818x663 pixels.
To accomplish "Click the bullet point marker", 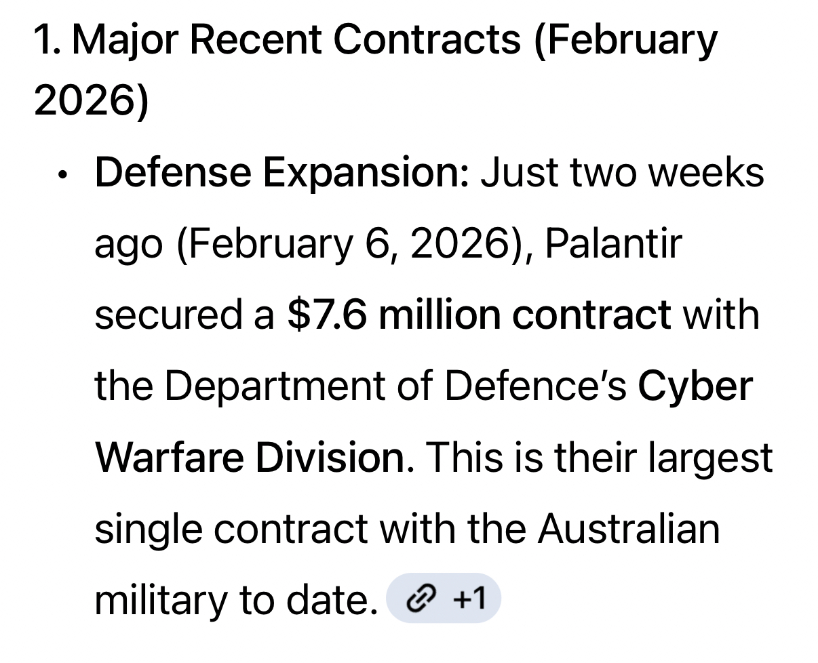I will pyautogui.click(x=63, y=174).
